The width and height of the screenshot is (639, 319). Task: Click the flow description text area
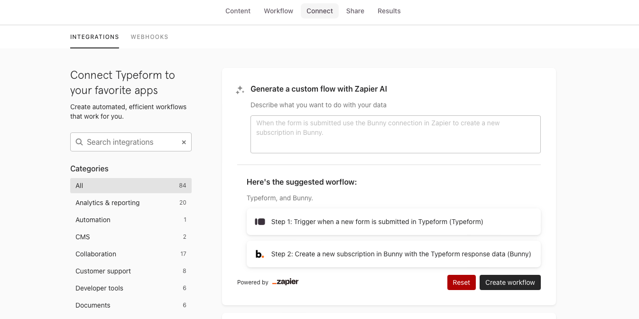[x=395, y=134]
